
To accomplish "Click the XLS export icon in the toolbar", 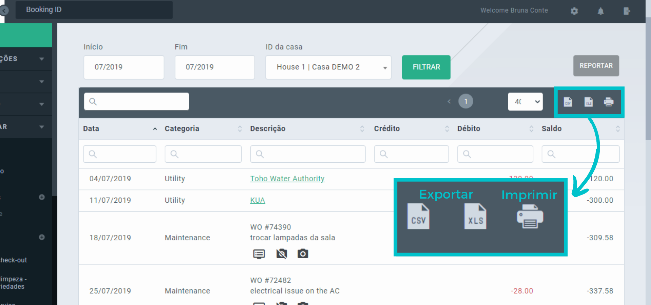I will [x=589, y=102].
